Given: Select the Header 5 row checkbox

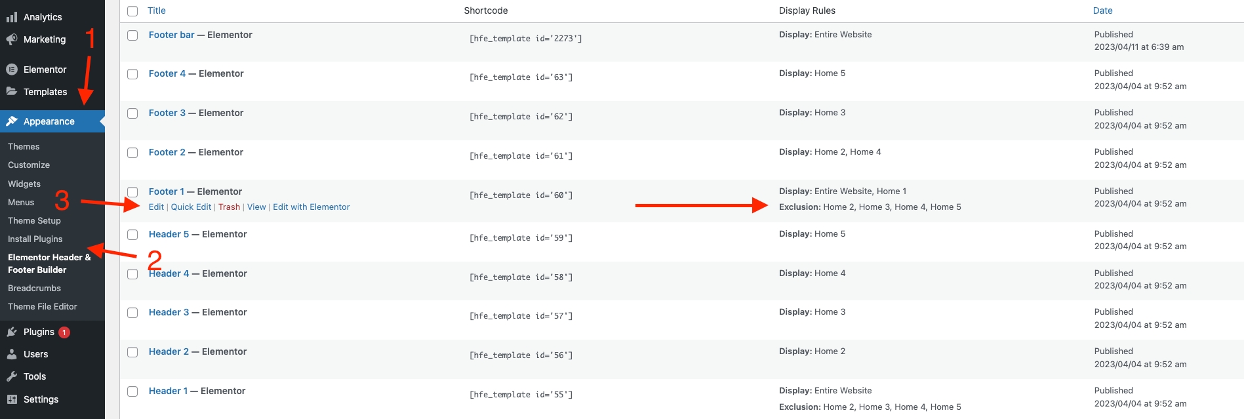Looking at the screenshot, I should [x=132, y=235].
